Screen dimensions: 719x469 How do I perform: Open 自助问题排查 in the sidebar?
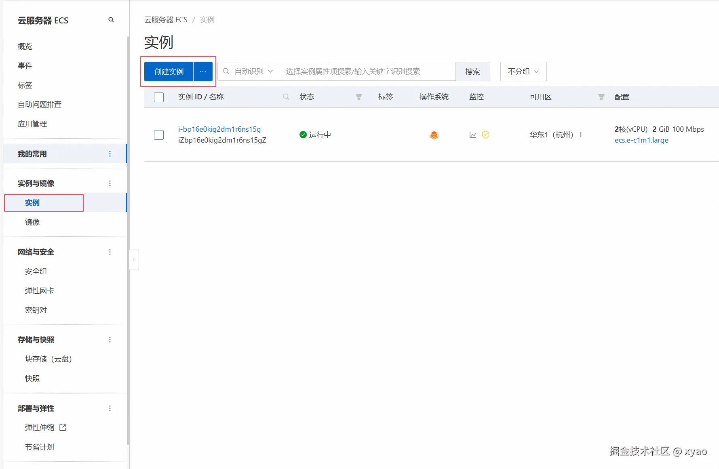pos(40,105)
